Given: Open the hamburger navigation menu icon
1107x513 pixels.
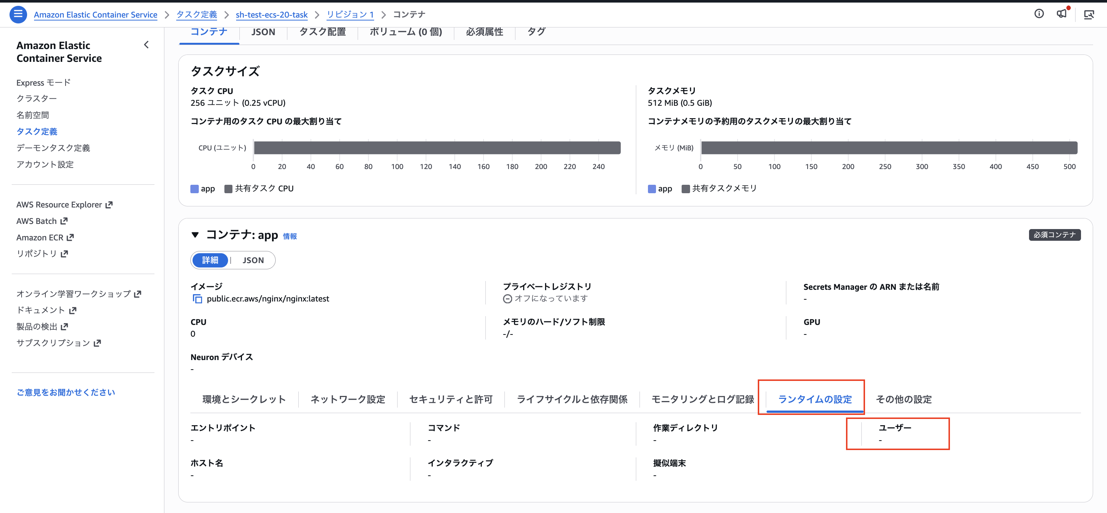Looking at the screenshot, I should (x=18, y=14).
